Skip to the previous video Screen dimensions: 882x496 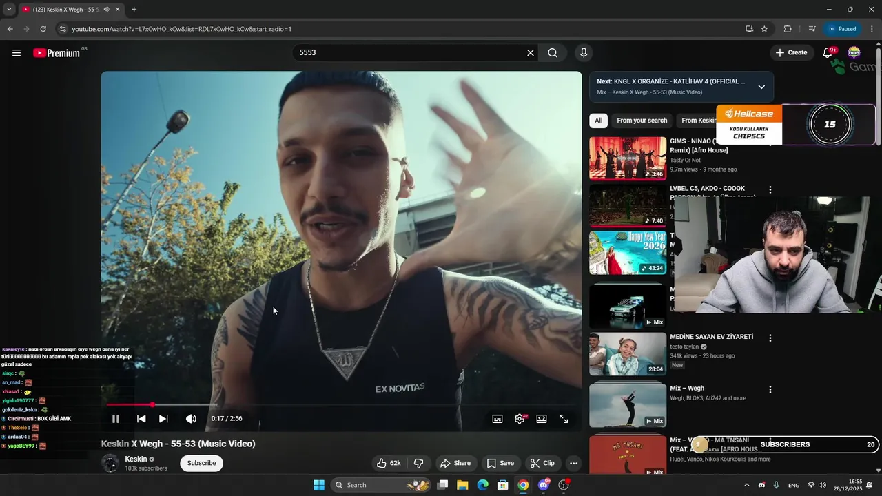(141, 419)
